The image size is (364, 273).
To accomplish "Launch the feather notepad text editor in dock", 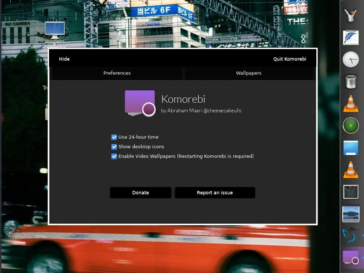I will 350,37.
